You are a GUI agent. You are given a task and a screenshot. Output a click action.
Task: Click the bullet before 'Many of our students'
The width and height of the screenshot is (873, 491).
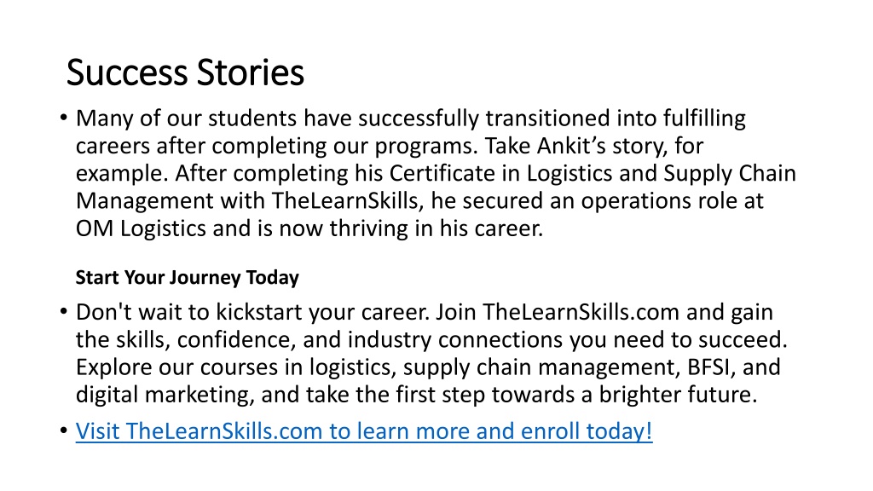coord(63,118)
